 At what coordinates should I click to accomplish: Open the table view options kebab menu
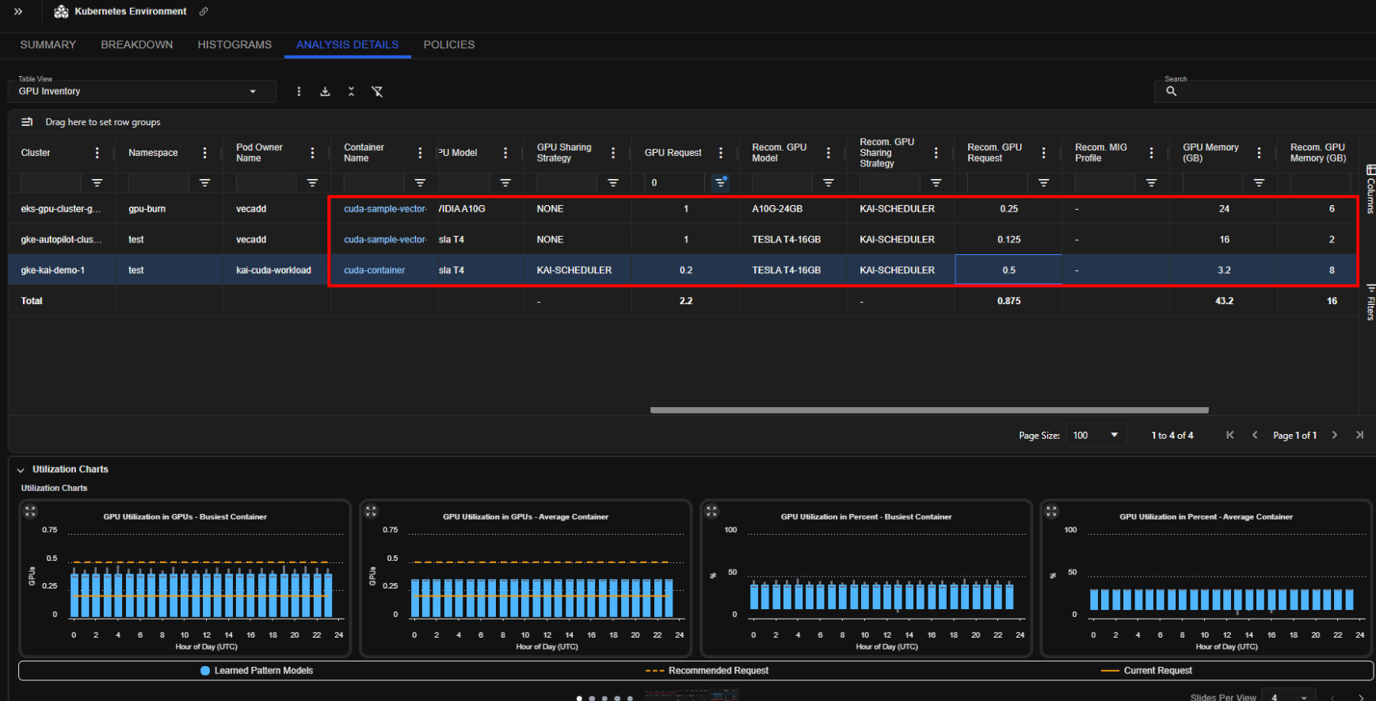click(x=299, y=92)
